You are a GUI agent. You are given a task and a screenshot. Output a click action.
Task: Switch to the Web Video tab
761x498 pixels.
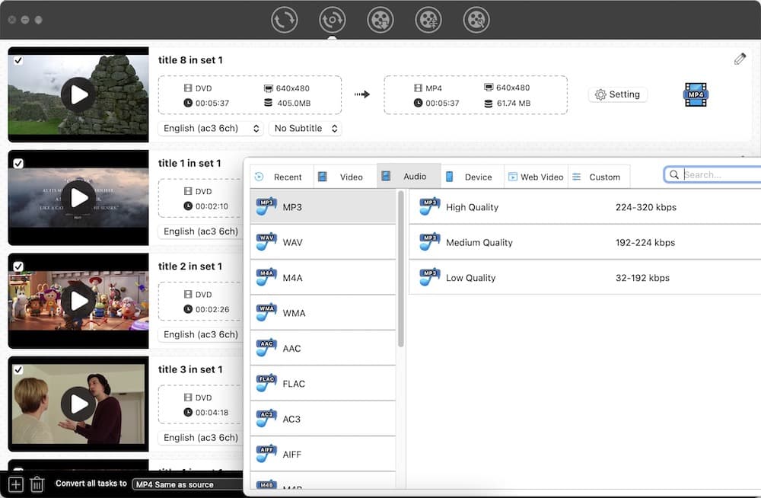click(x=536, y=177)
